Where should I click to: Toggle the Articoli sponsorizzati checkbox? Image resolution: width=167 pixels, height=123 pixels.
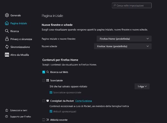51,111
